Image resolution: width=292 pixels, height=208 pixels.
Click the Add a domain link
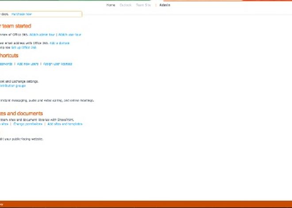click(x=60, y=43)
